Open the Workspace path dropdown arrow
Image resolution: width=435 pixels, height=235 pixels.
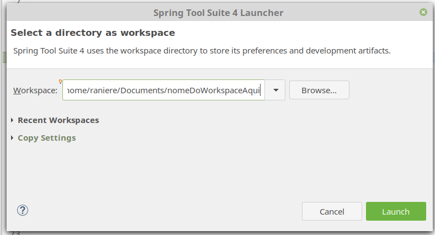[x=275, y=90]
